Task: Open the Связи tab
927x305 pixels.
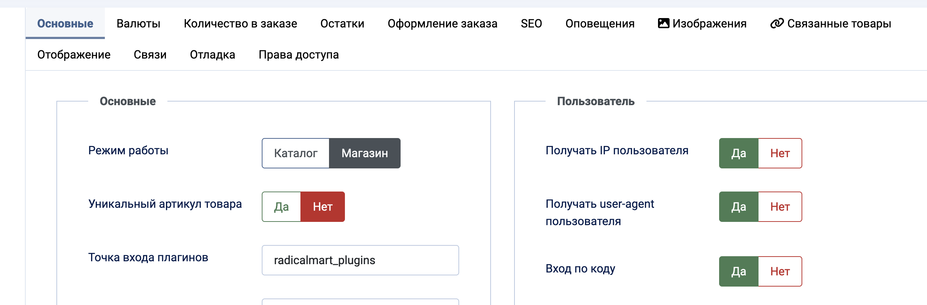Action: (150, 55)
